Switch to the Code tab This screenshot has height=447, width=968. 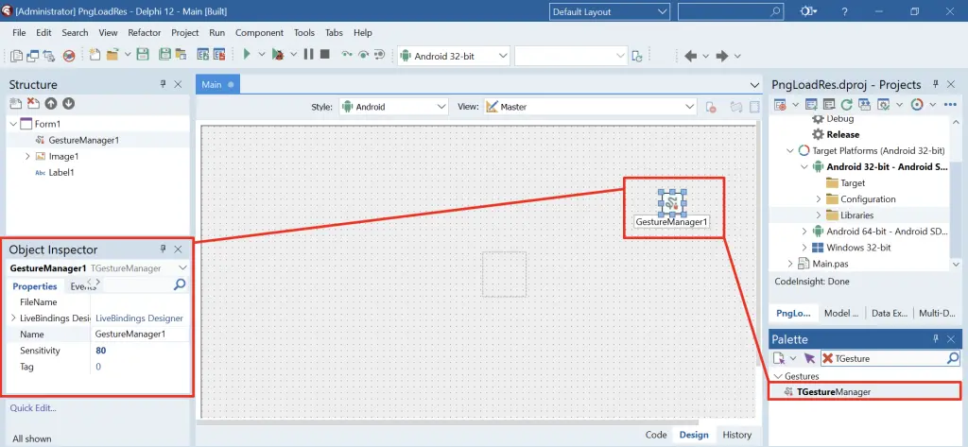[x=656, y=435]
